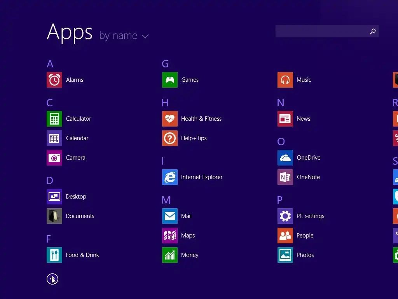Open the Photos app icon
The width and height of the screenshot is (398, 299).
(x=285, y=255)
